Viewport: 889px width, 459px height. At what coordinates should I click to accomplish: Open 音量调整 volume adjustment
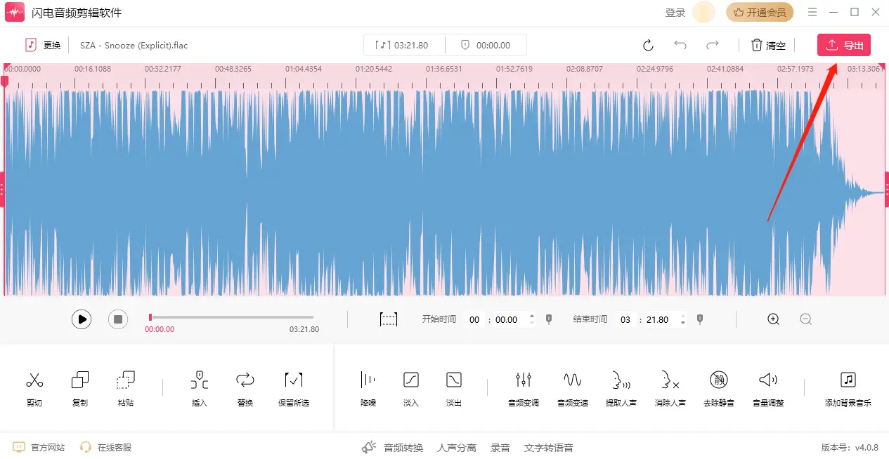[x=768, y=389]
